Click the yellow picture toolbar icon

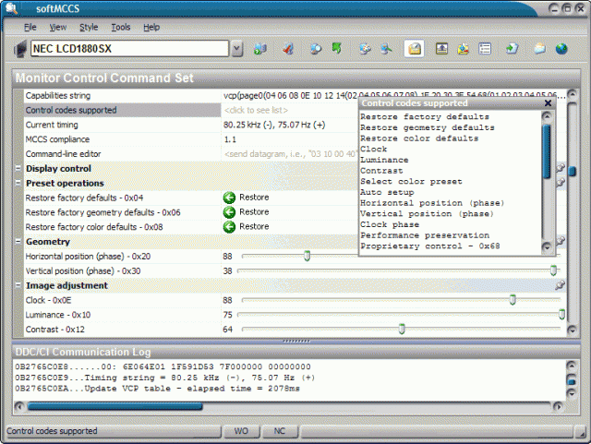click(x=464, y=49)
